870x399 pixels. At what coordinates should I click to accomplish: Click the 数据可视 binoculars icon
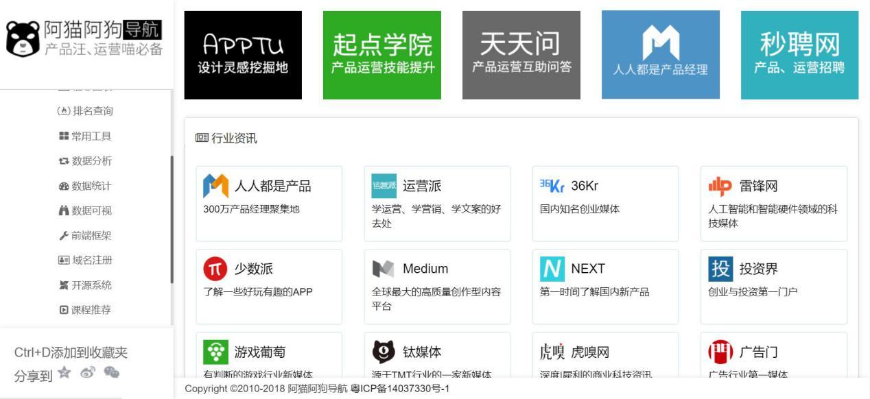coord(64,210)
